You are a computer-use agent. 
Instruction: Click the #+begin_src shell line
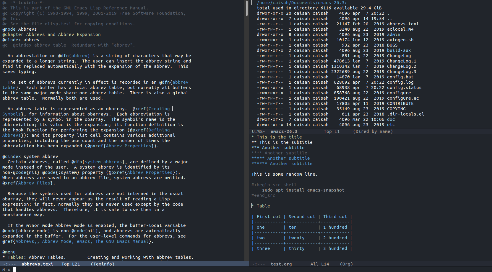click(x=274, y=185)
